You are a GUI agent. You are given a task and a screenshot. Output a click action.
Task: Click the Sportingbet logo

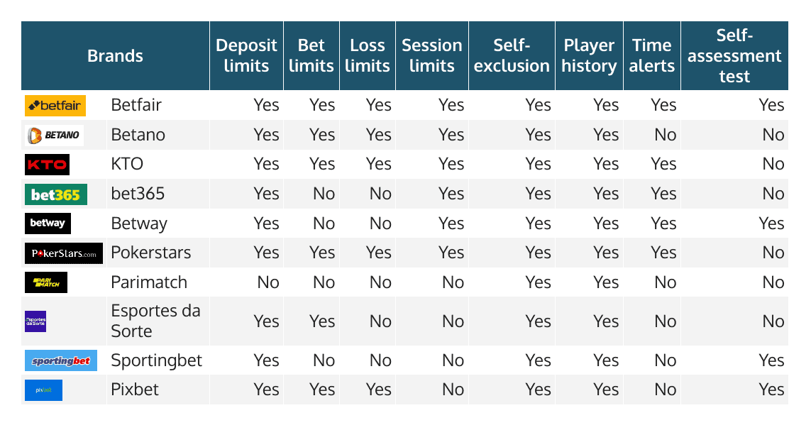point(61,360)
